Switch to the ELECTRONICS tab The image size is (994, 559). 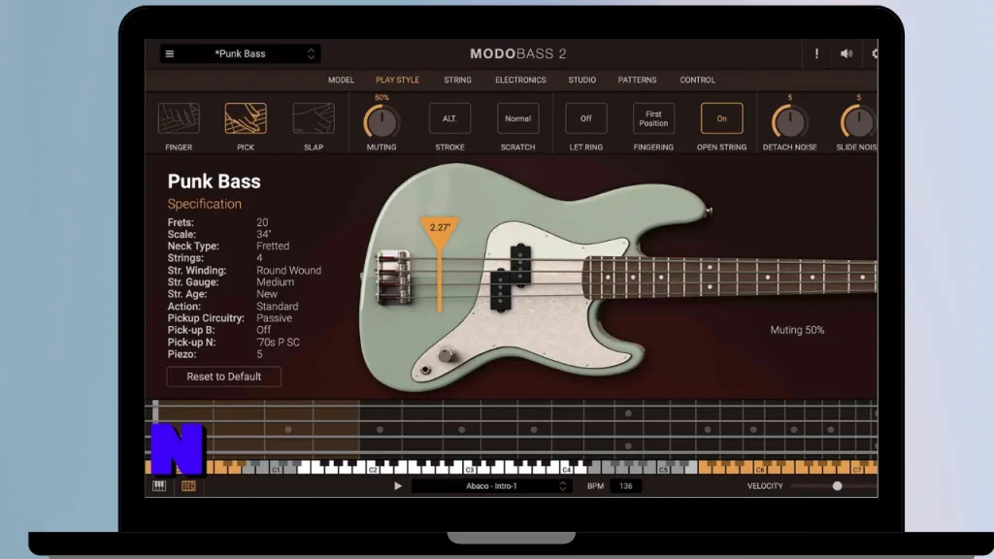(520, 80)
